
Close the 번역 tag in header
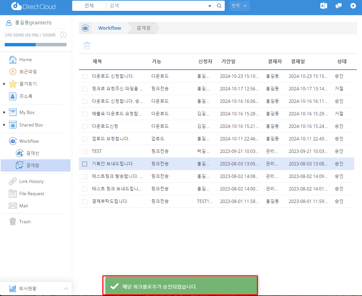click(x=245, y=6)
